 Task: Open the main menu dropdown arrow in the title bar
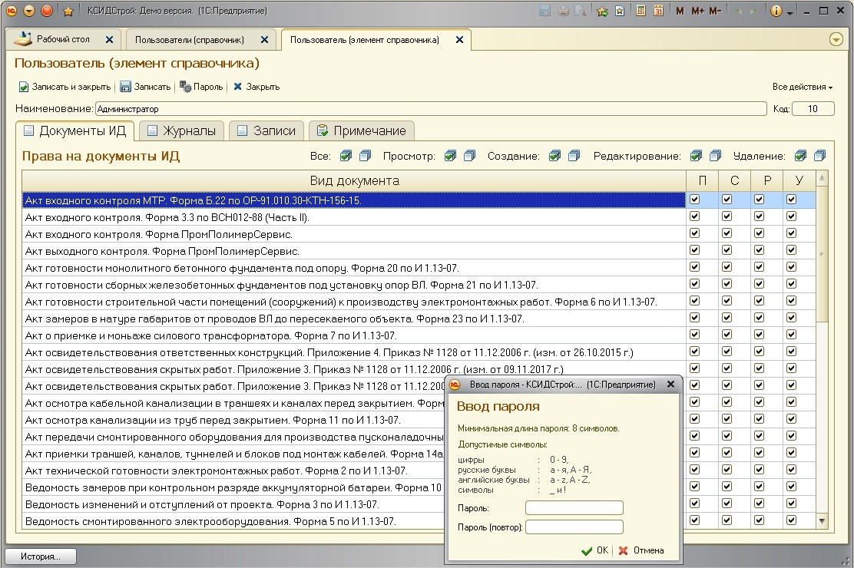coord(29,11)
